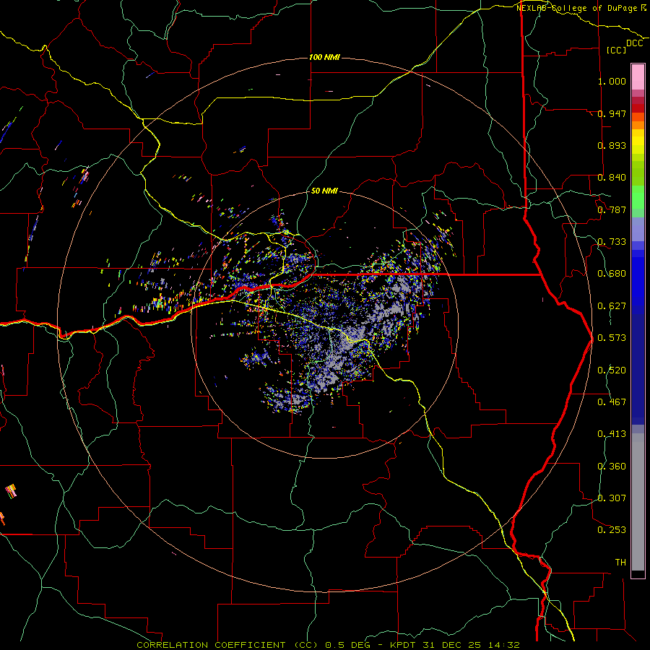
Task: Click the "50 NMI" range ring label
Action: point(324,191)
